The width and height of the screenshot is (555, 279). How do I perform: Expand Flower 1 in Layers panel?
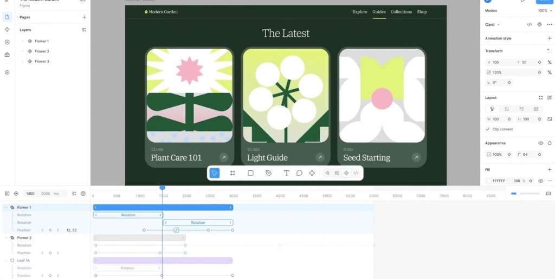[23, 41]
